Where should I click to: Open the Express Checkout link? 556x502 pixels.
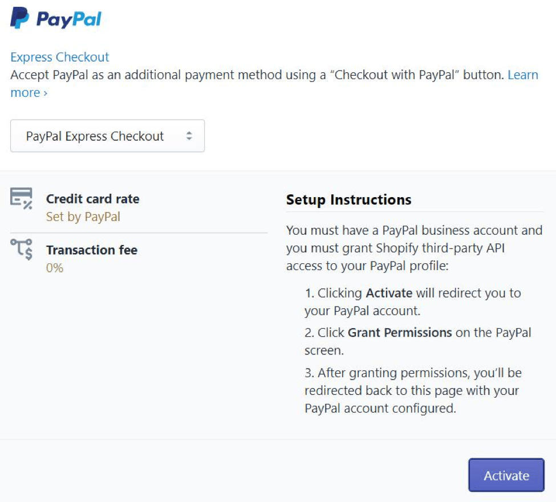click(x=60, y=57)
